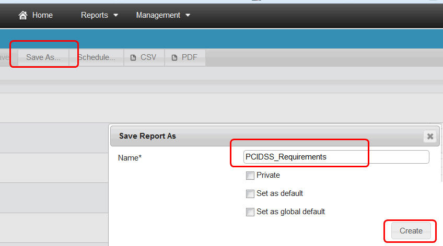Image resolution: width=443 pixels, height=246 pixels.
Task: Click the CSV document icon
Action: (133, 58)
